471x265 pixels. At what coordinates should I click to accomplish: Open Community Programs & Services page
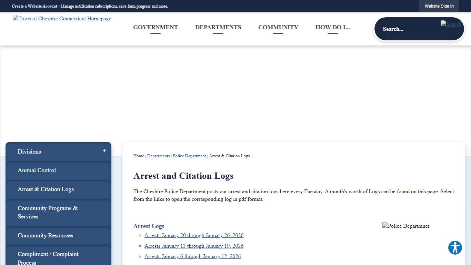point(47,212)
